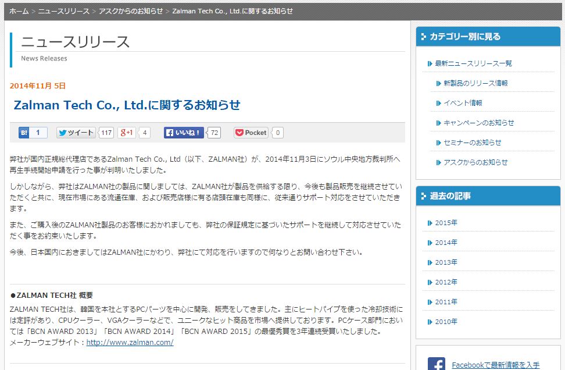The width and height of the screenshot is (565, 370).
Task: Open アスクからのお知らせ sidebar category
Action: tap(475, 163)
